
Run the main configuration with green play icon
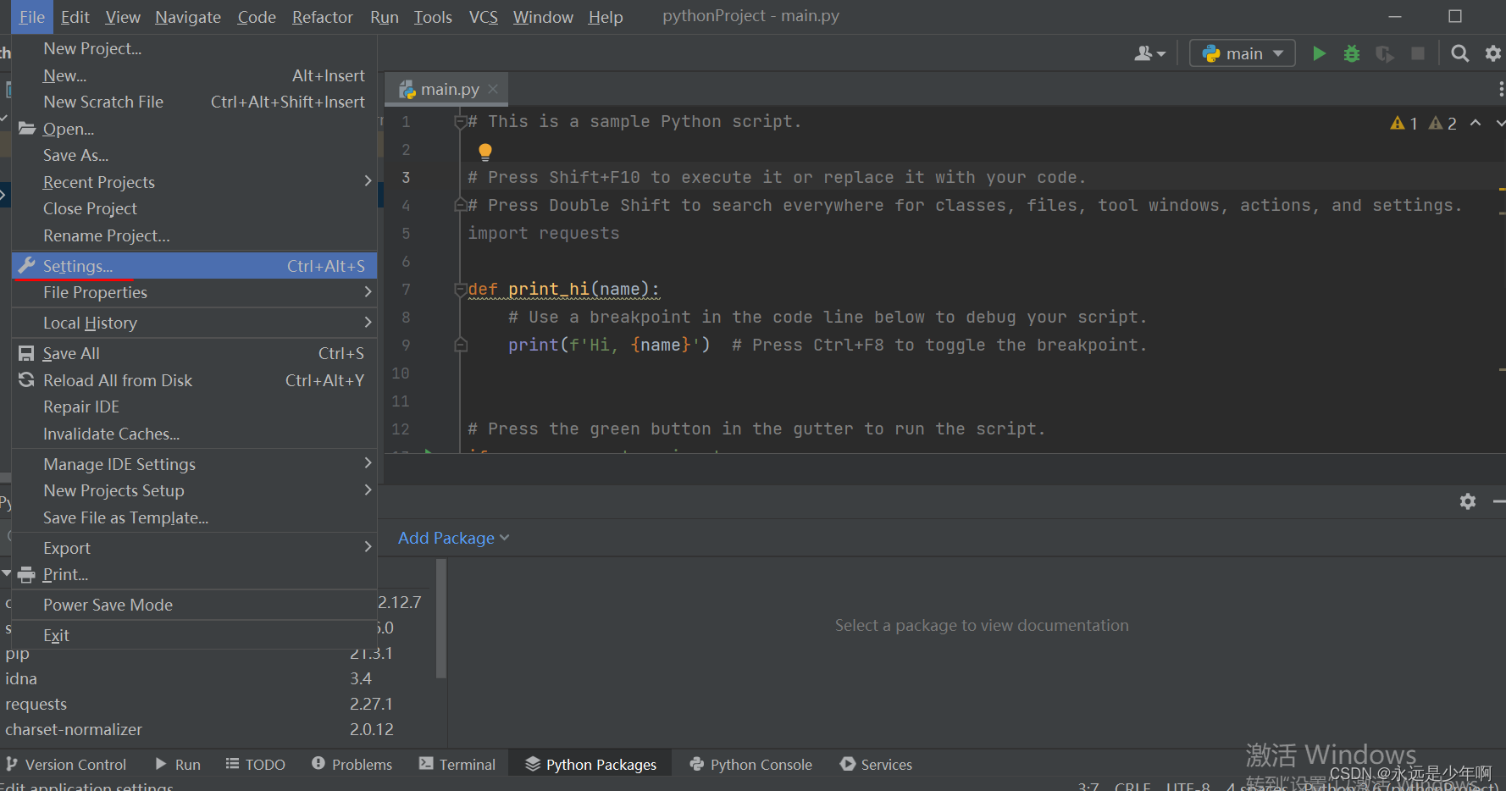[1319, 53]
